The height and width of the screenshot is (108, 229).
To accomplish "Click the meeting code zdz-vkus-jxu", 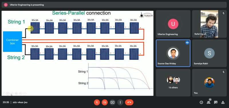I will pos(20,102).
